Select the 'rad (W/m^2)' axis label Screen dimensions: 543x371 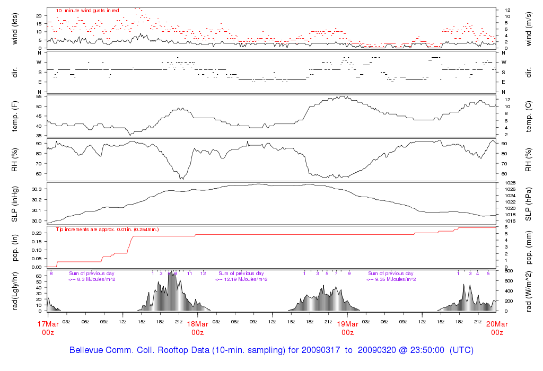(x=529, y=291)
